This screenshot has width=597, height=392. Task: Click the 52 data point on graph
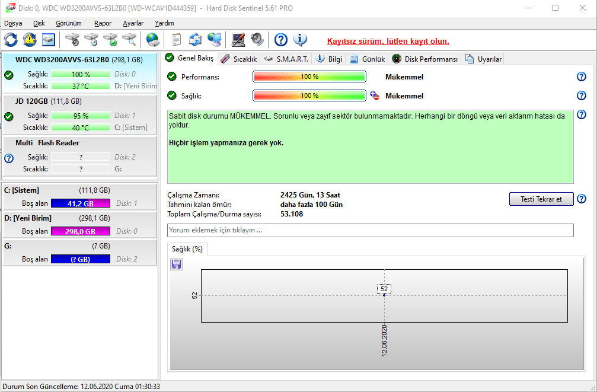pyautogui.click(x=384, y=295)
